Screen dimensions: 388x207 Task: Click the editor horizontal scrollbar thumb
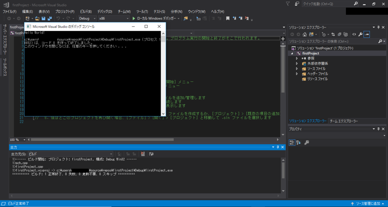click(102, 140)
